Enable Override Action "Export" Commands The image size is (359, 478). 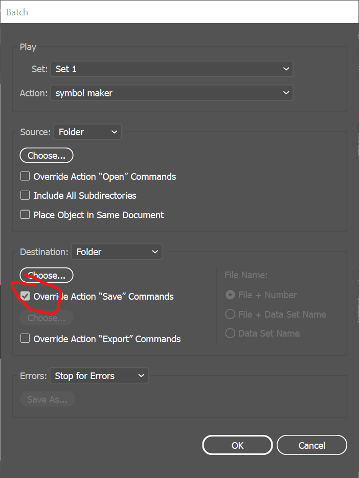tap(25, 339)
